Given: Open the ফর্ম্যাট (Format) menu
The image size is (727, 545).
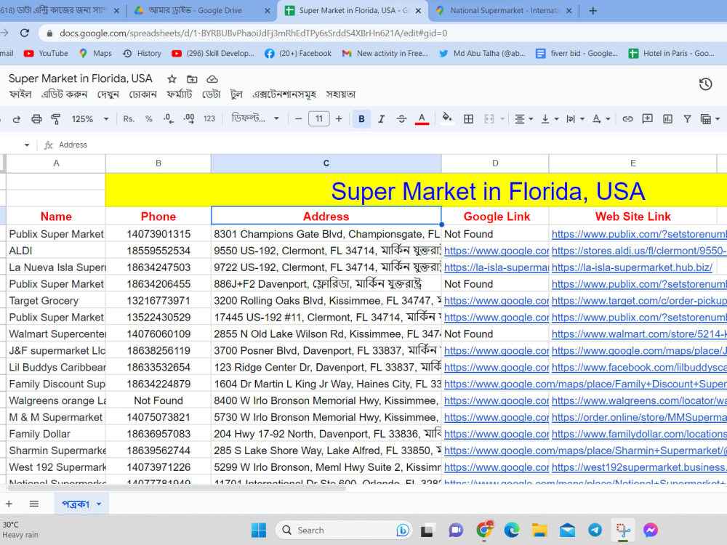Looking at the screenshot, I should click(180, 94).
